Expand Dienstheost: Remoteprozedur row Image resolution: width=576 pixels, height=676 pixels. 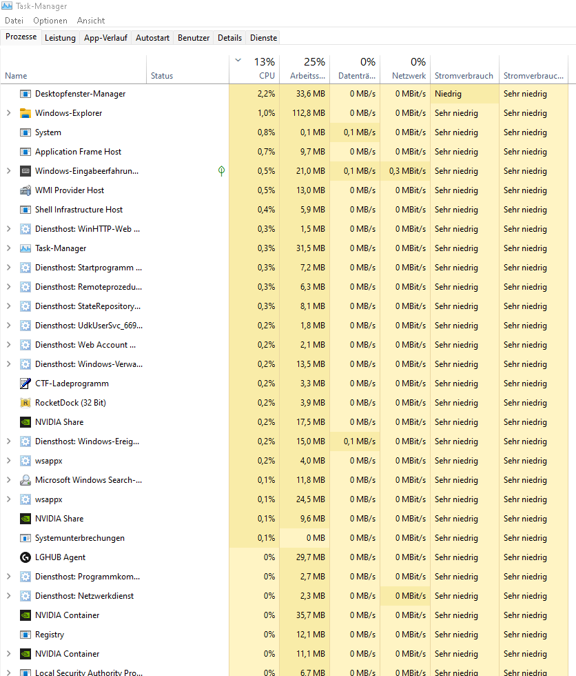tap(8, 287)
